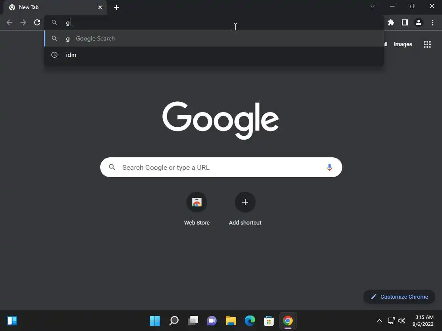Open the Windows Start menu
Screen dimensions: 442x331
click(x=155, y=321)
